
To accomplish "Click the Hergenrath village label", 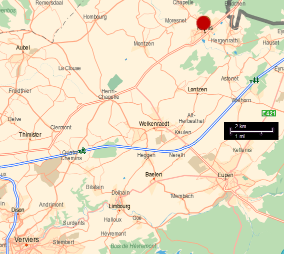I will coord(224,40).
